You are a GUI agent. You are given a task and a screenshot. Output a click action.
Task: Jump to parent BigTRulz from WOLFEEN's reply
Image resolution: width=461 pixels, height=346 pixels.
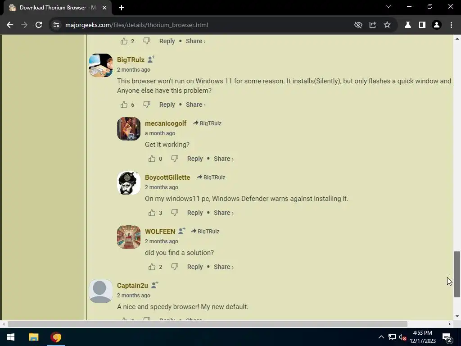(205, 232)
